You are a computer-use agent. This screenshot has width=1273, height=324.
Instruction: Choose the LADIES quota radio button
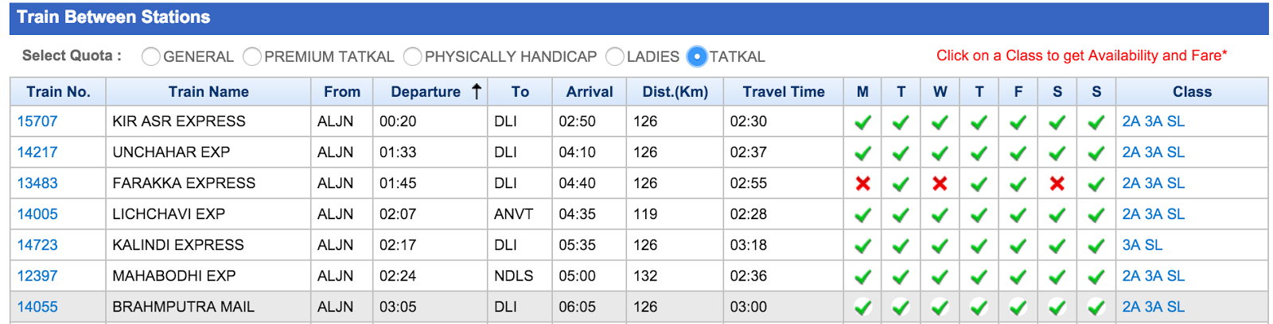[615, 56]
